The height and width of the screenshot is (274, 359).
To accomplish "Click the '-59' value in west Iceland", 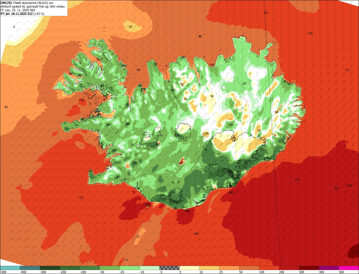I will click(x=108, y=125).
